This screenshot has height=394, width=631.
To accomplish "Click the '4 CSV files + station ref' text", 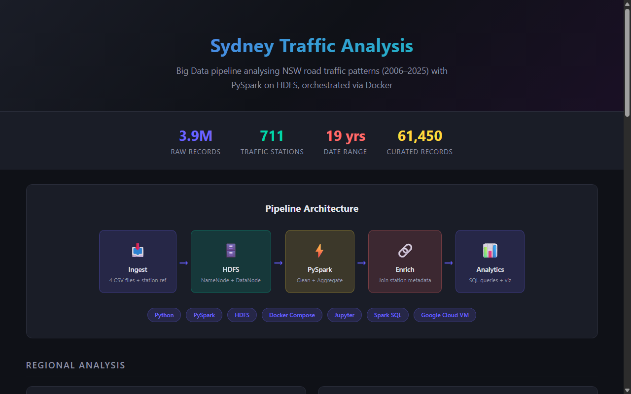I will [138, 280].
